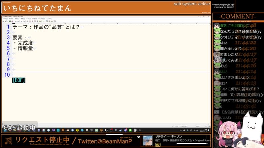Click the comment おお

click(x=224, y=66)
